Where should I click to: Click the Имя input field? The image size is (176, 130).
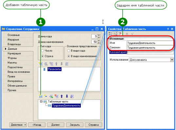150,43
